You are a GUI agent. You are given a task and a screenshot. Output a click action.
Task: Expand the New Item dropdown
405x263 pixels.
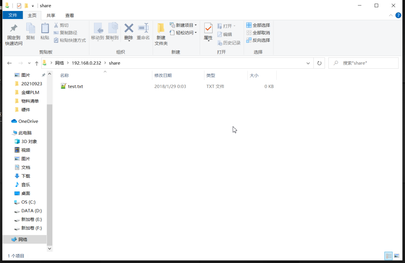183,25
